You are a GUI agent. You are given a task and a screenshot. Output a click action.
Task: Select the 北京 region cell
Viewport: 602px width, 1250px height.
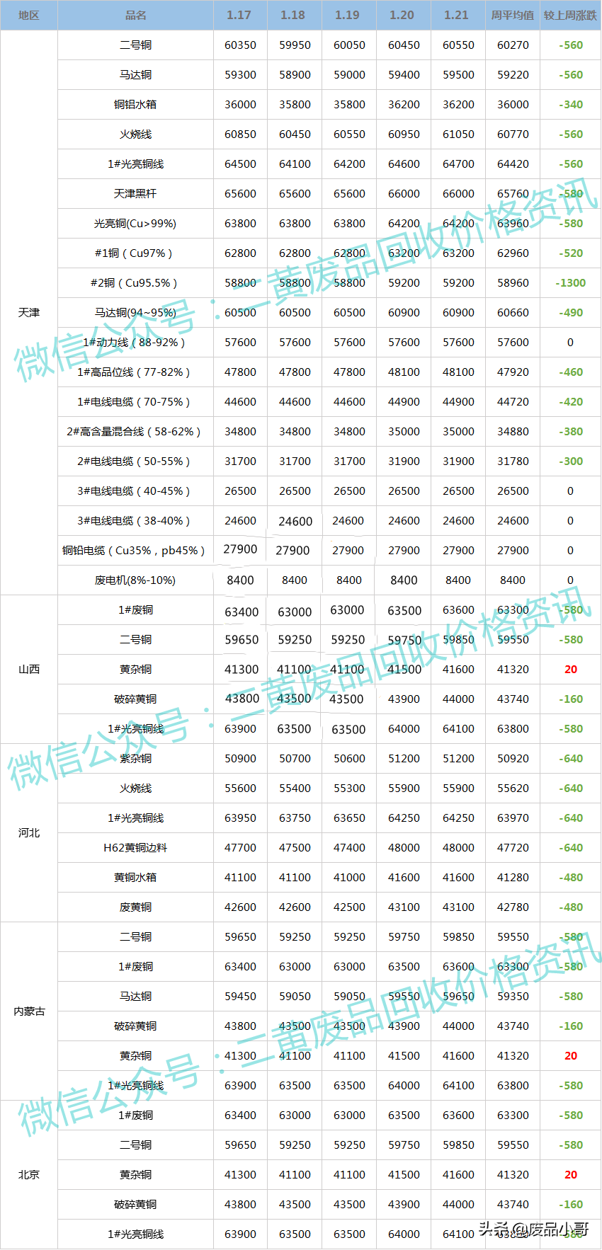click(x=28, y=1174)
